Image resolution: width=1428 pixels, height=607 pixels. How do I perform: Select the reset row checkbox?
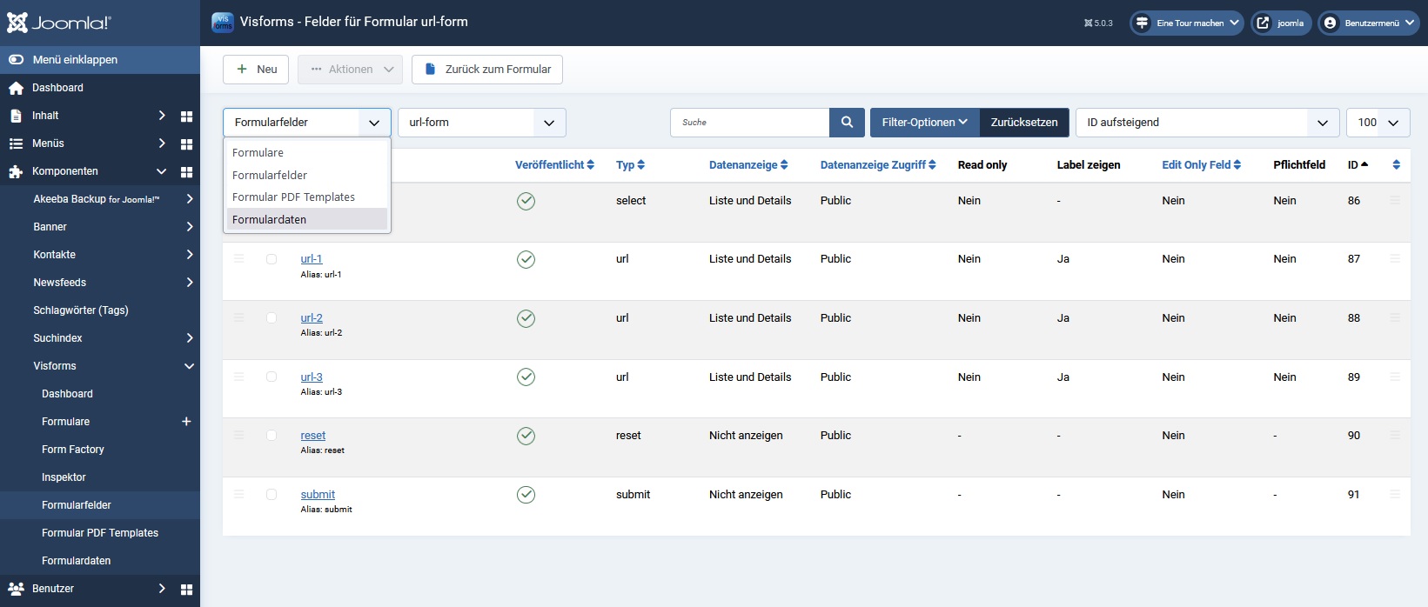272,436
